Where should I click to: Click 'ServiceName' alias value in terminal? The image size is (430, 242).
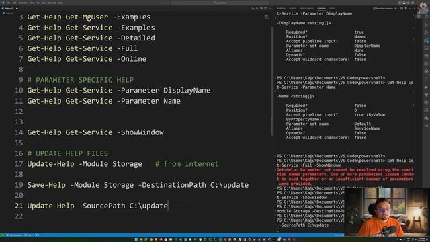367,128
